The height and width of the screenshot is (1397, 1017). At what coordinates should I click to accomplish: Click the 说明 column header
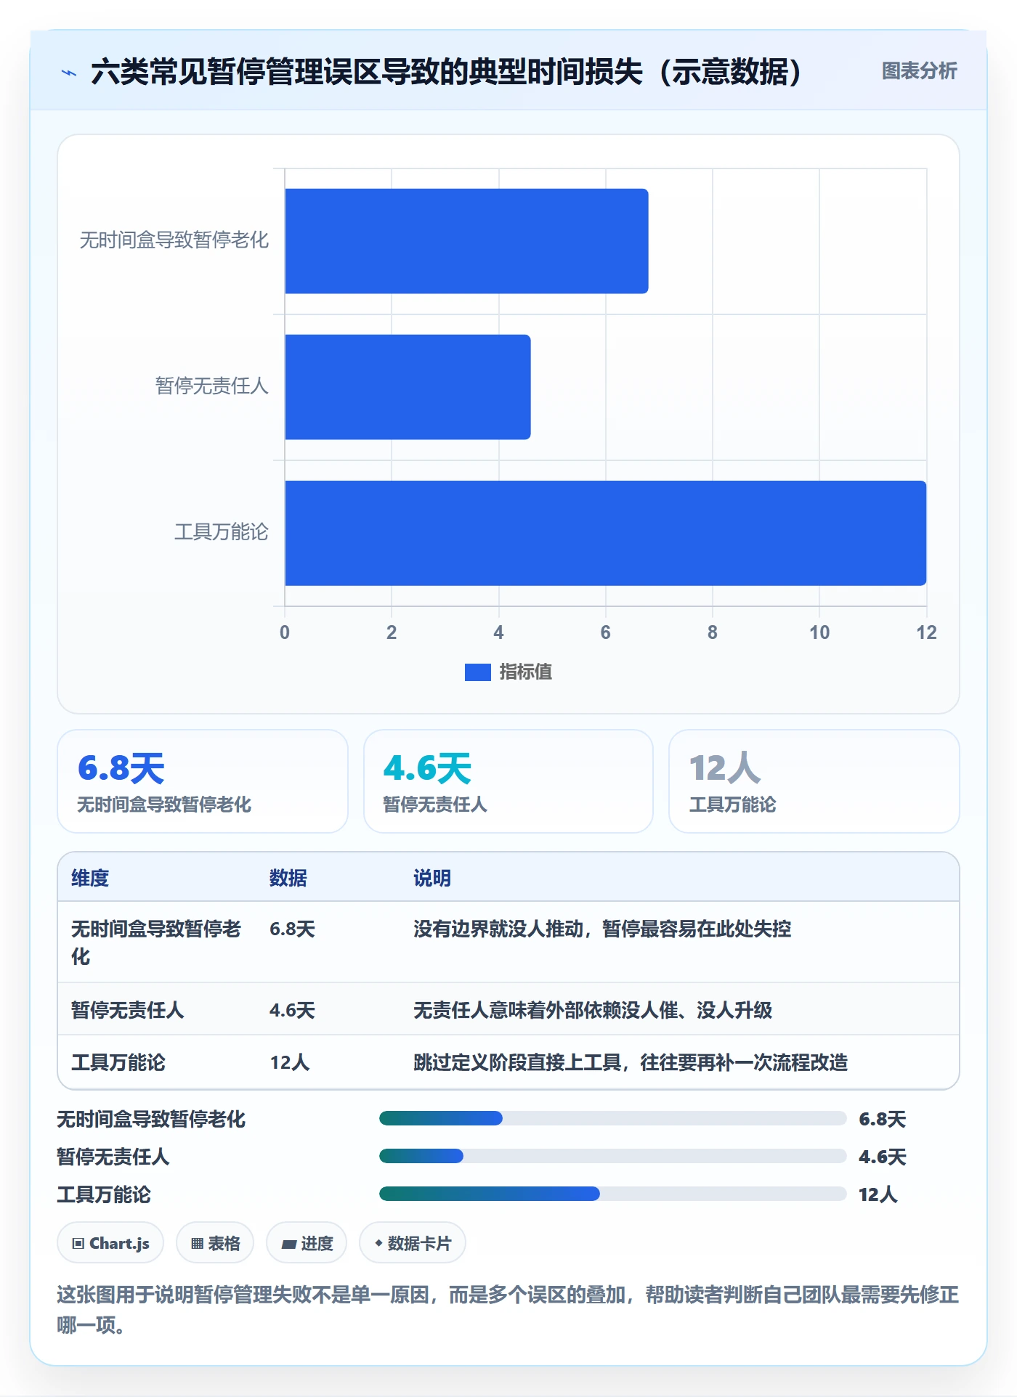pyautogui.click(x=432, y=878)
